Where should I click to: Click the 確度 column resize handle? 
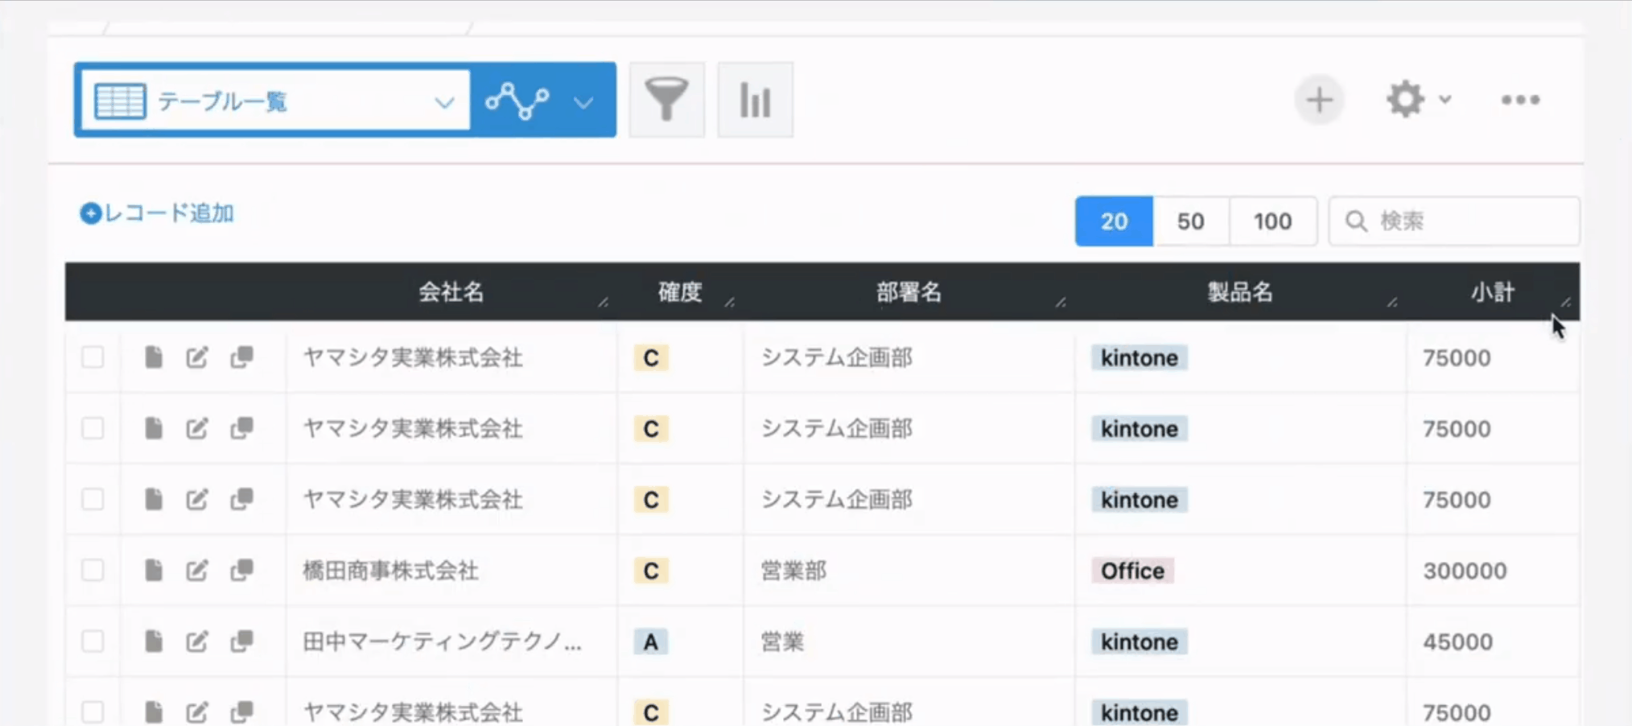point(729,302)
